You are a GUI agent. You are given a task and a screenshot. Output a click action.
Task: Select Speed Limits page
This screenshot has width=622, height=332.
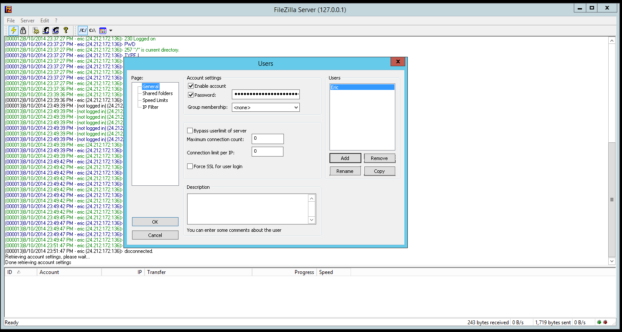[155, 100]
